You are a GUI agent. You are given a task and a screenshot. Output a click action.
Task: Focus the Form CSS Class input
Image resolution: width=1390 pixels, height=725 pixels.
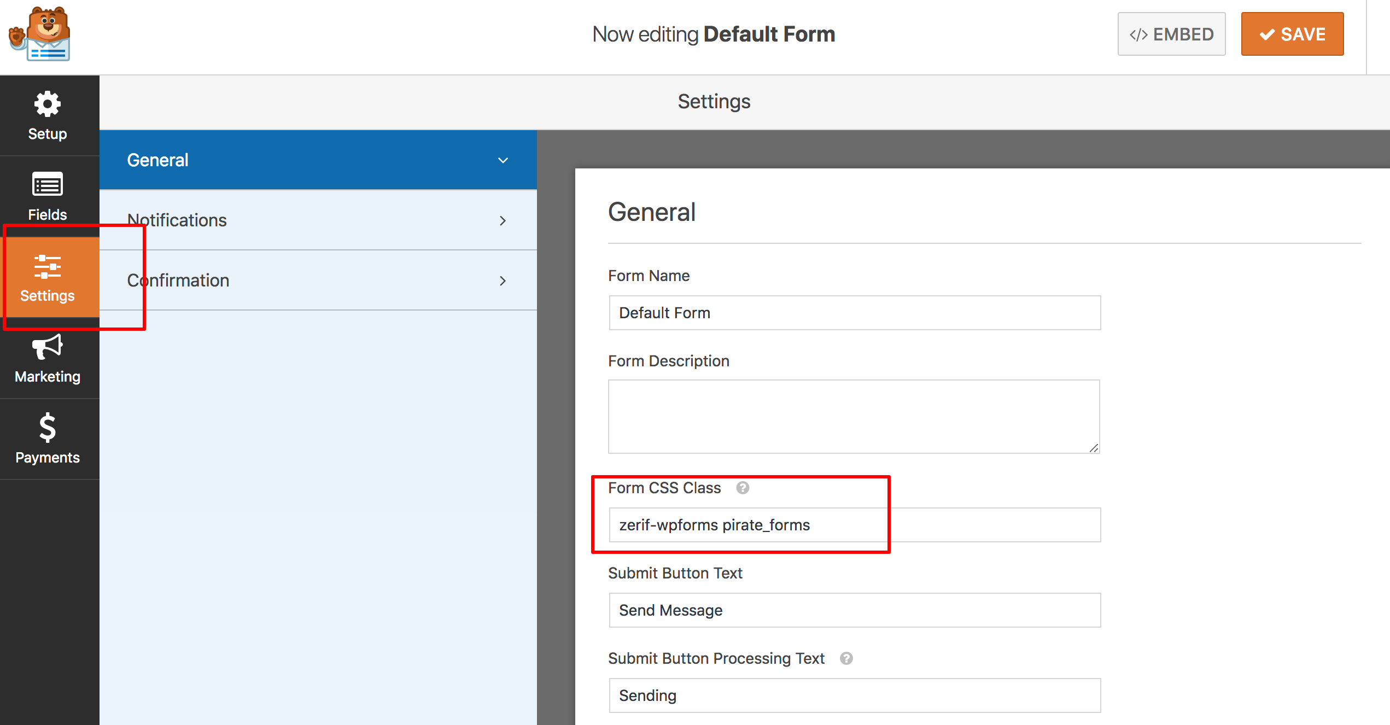click(854, 525)
